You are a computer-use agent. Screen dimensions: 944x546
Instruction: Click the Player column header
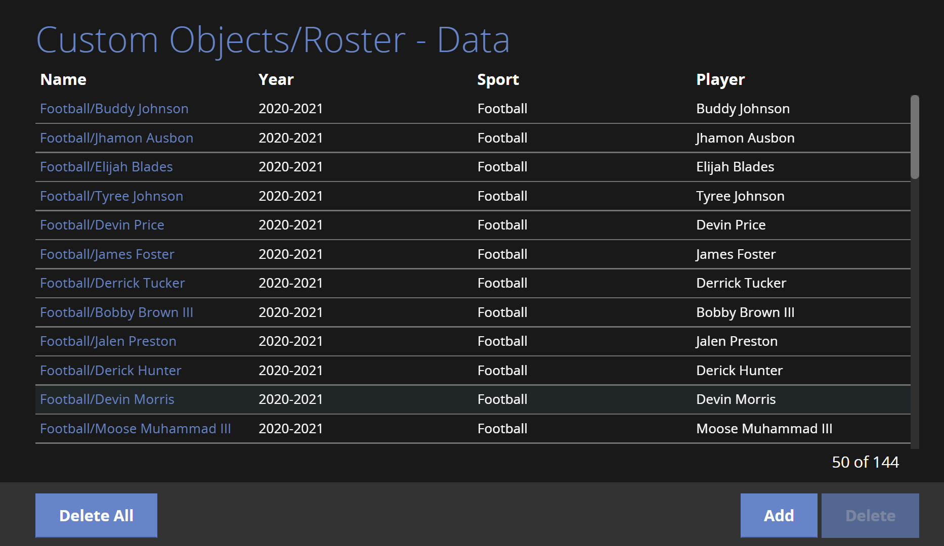click(720, 79)
